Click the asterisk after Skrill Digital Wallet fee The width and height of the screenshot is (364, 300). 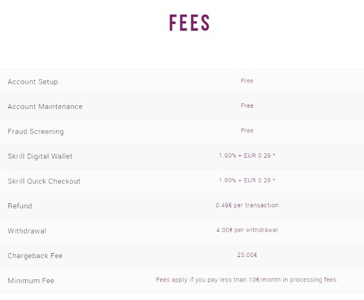click(274, 155)
